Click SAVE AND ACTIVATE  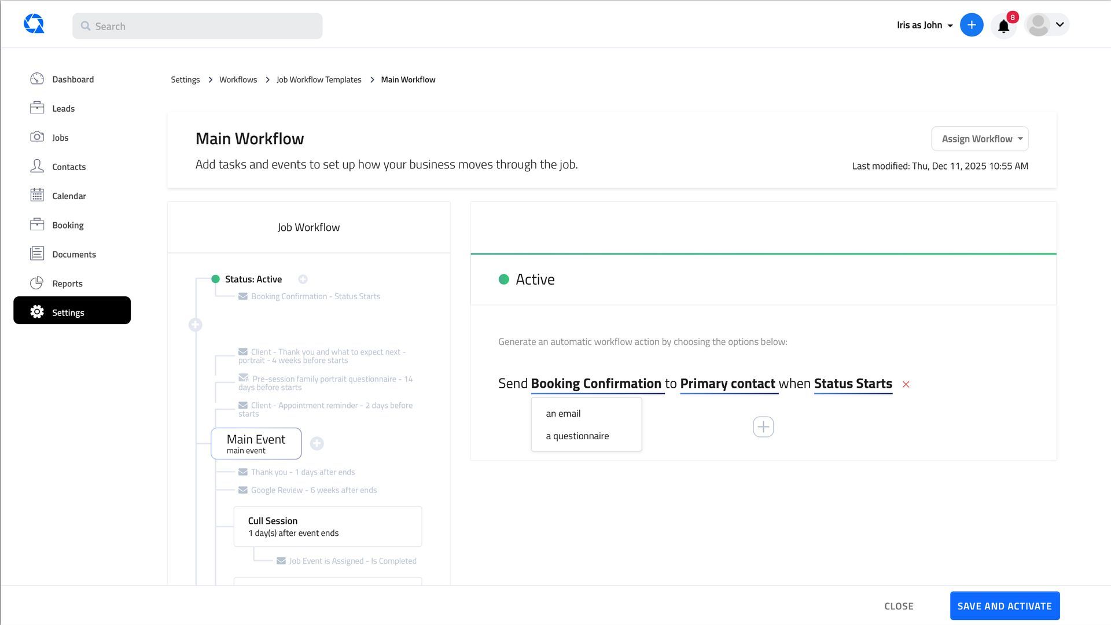[x=1005, y=605]
